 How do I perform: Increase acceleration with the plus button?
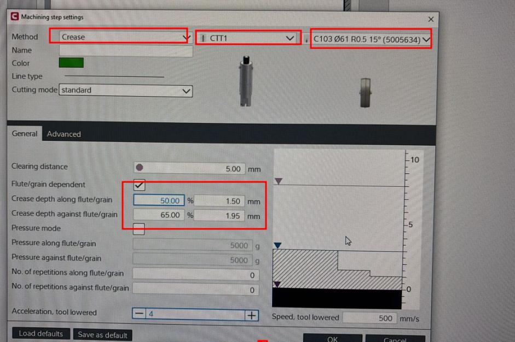252,315
